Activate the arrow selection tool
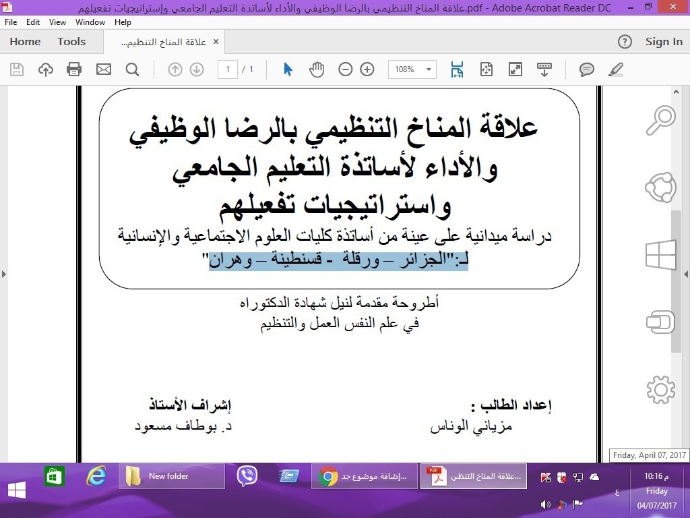 click(288, 69)
